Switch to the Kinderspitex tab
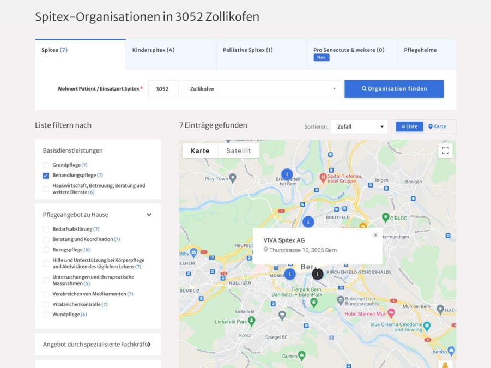This screenshot has height=368, width=491. [153, 50]
